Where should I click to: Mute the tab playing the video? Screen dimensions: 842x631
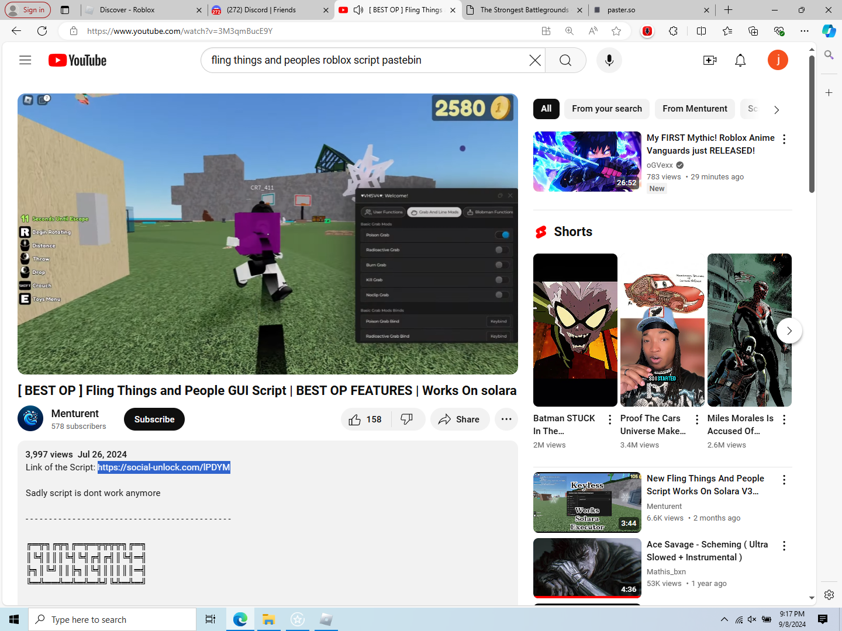click(x=358, y=10)
